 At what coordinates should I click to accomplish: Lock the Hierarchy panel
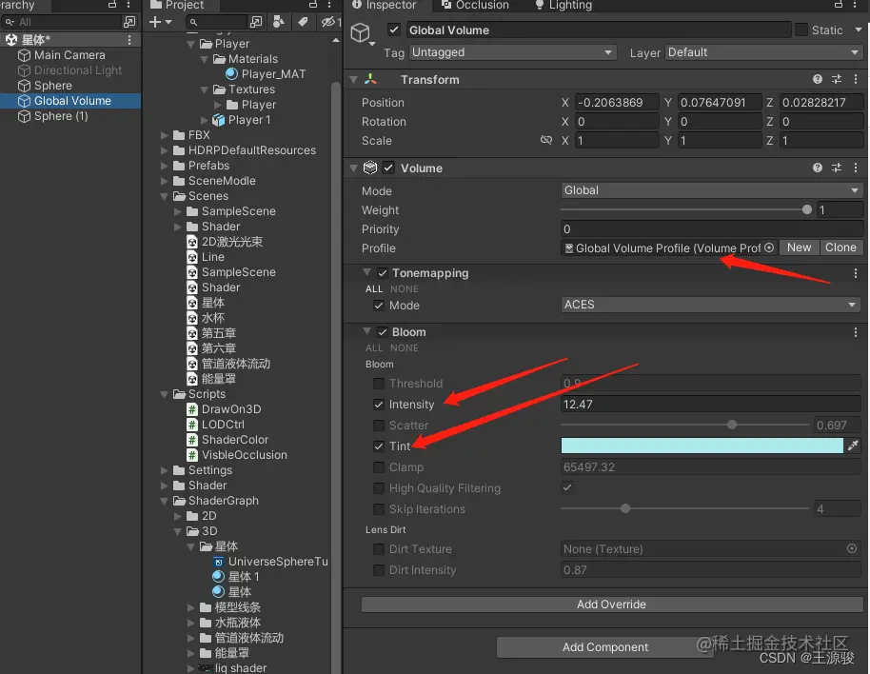point(112,5)
